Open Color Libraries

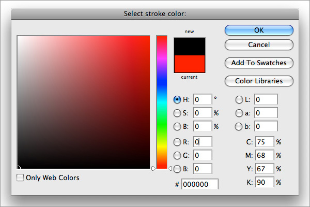[259, 81]
